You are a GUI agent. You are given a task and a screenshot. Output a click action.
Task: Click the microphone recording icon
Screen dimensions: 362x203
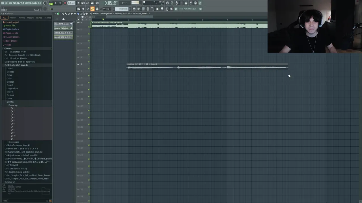tap(177, 3)
